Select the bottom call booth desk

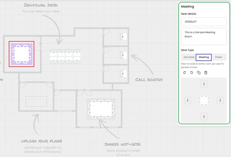[123, 73]
